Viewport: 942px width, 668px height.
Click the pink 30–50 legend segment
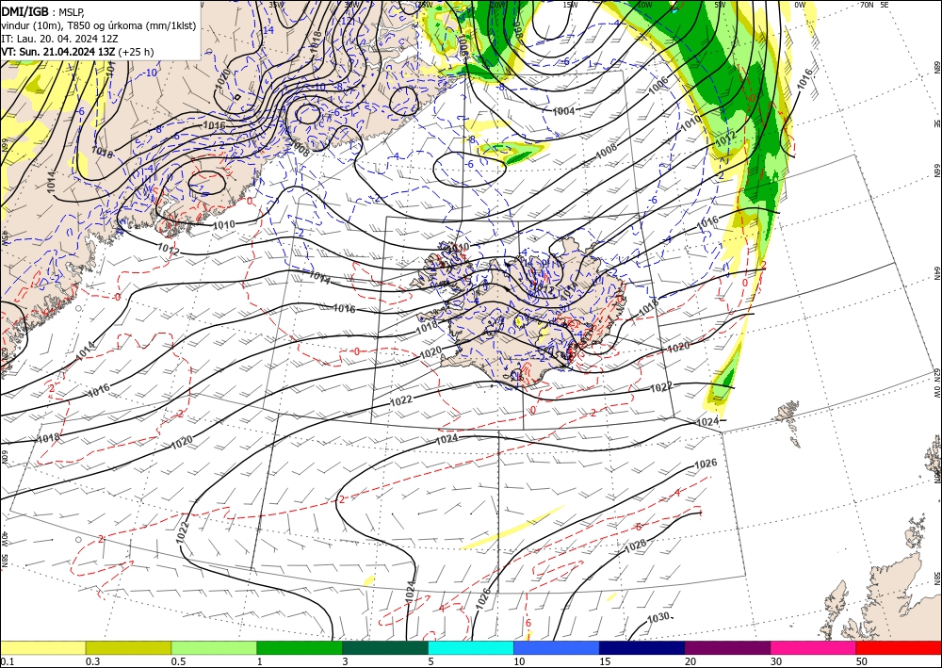click(814, 647)
